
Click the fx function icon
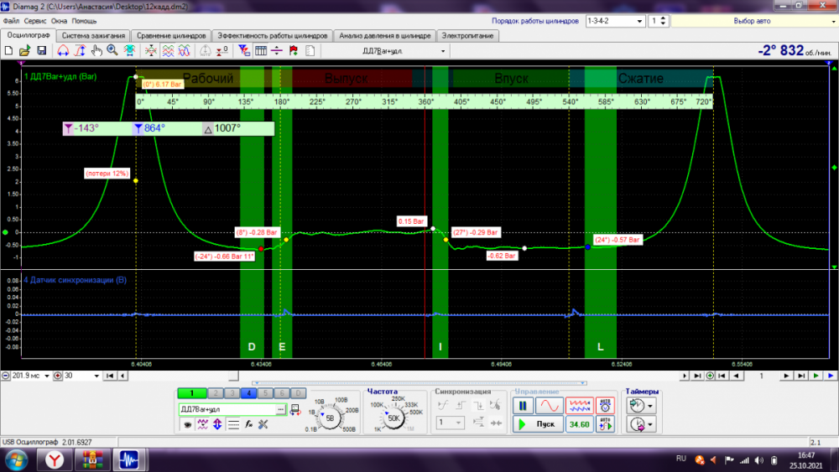pyautogui.click(x=248, y=424)
